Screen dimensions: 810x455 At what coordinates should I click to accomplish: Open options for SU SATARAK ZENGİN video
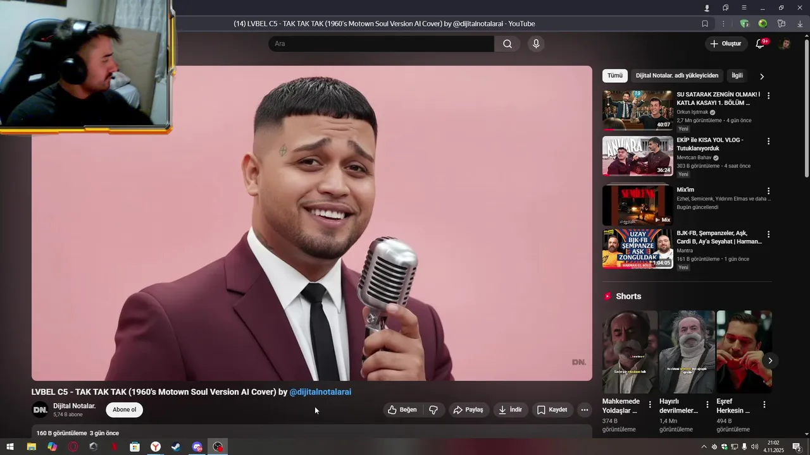click(x=769, y=96)
